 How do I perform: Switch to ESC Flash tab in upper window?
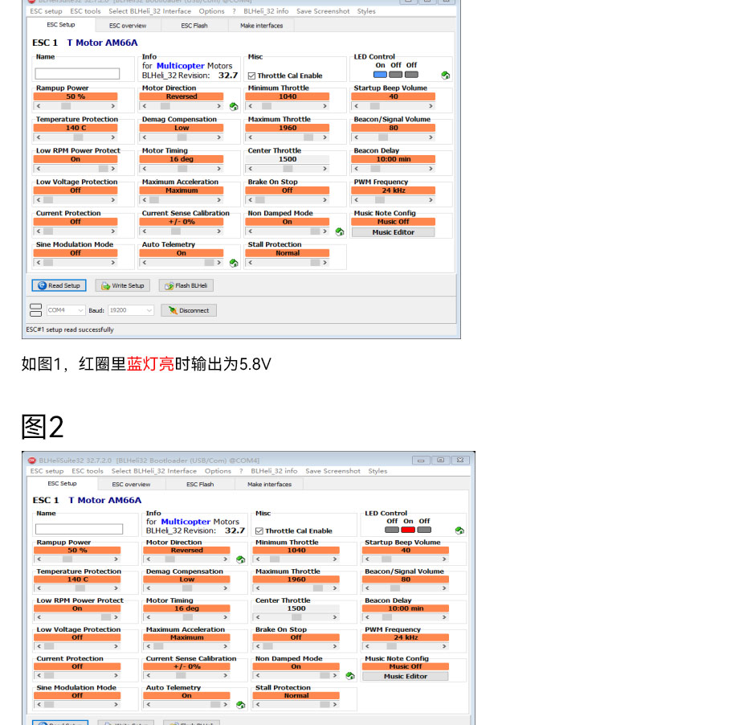[x=194, y=26]
